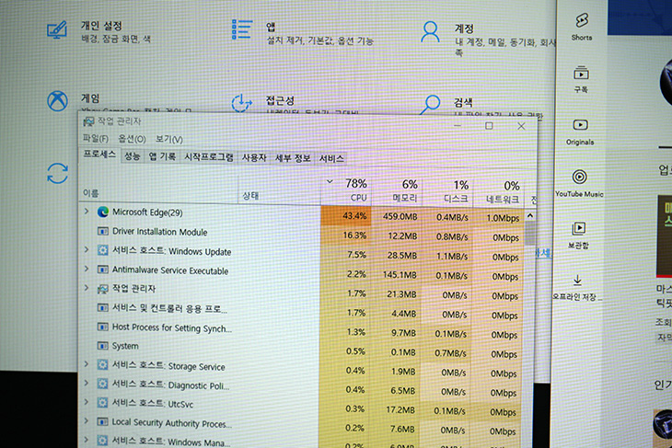
Task: Expand 서비스 호스트: Windows Update row
Action: (87, 249)
